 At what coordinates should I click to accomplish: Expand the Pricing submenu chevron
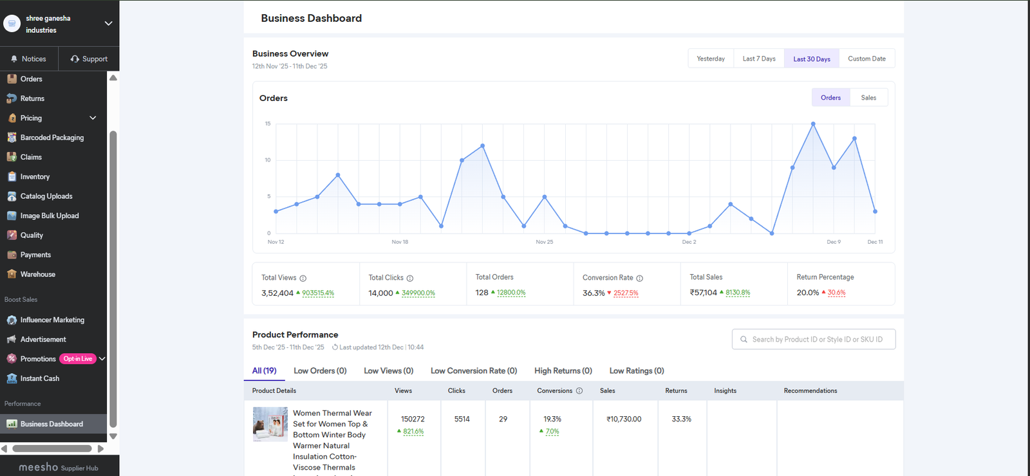pyautogui.click(x=93, y=118)
